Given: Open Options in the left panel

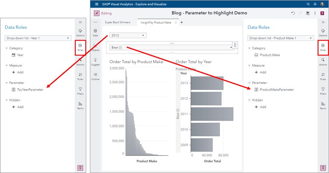Looking at the screenshot, I should (80, 33).
